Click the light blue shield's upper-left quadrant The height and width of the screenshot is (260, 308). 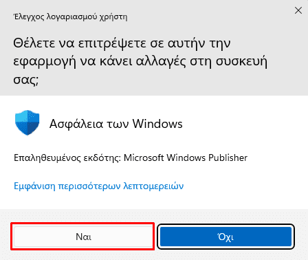21,117
